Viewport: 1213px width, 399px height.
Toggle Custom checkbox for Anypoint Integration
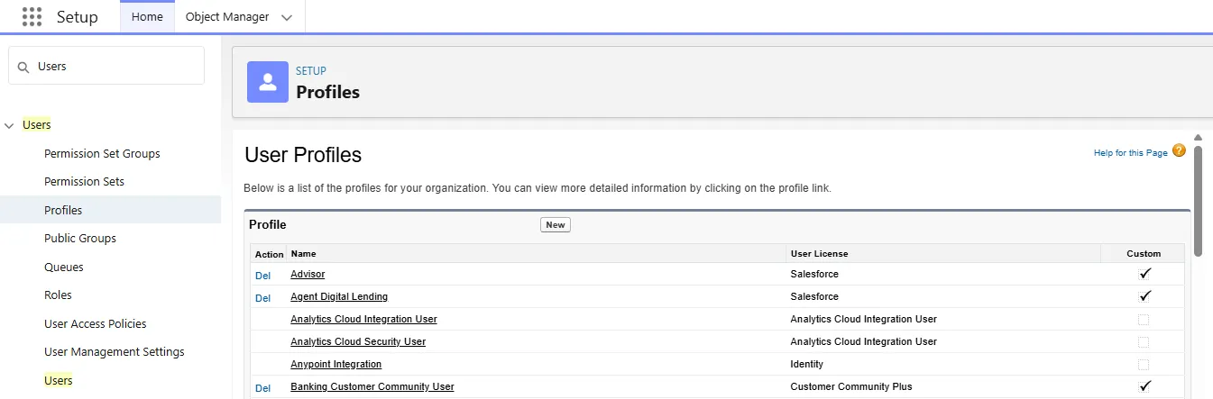[x=1144, y=364]
